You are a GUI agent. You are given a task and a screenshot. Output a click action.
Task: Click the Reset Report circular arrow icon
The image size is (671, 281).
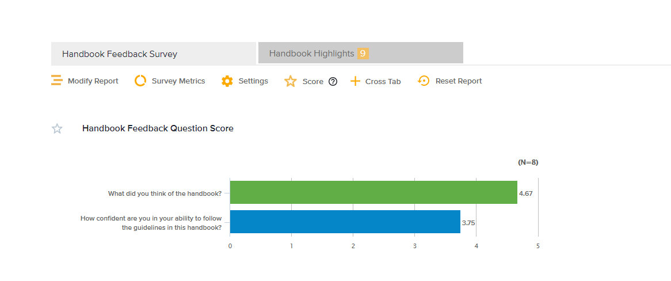pyautogui.click(x=424, y=81)
